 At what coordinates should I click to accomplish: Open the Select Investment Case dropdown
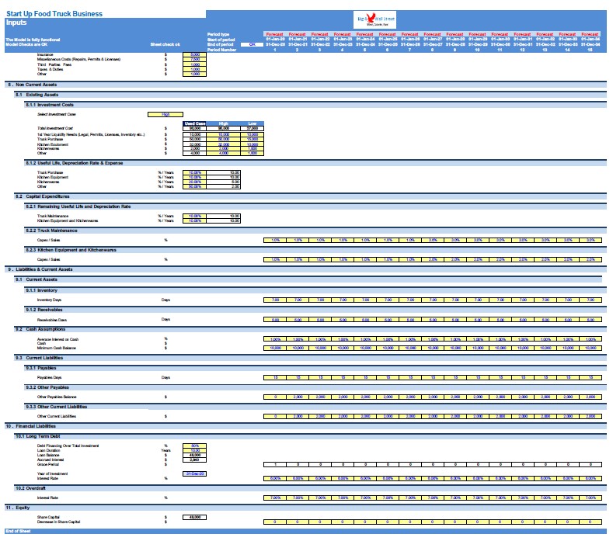(x=165, y=114)
